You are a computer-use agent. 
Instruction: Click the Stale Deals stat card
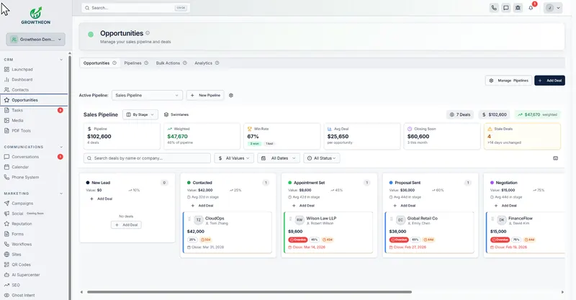522,136
